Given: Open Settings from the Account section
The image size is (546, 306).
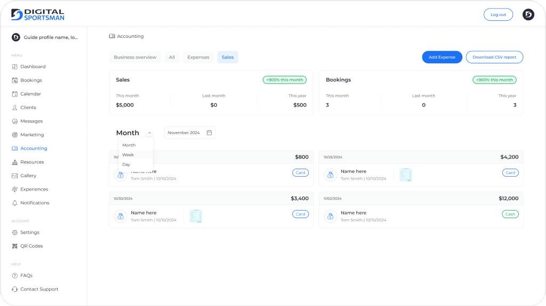Looking at the screenshot, I should click(30, 233).
